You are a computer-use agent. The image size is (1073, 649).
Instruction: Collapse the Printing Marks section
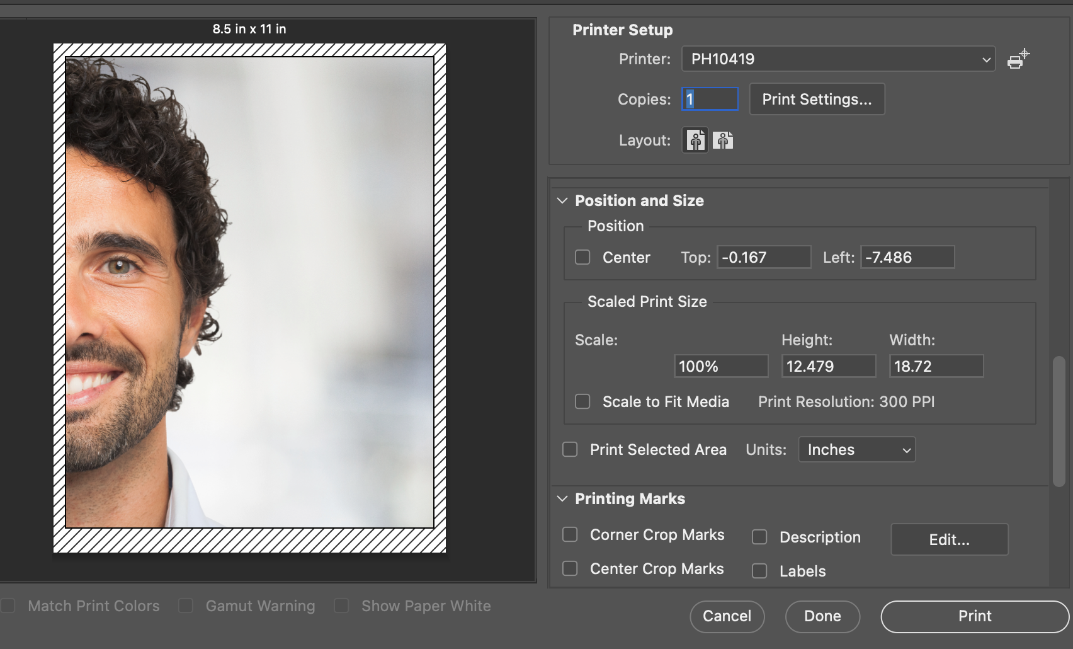[562, 498]
